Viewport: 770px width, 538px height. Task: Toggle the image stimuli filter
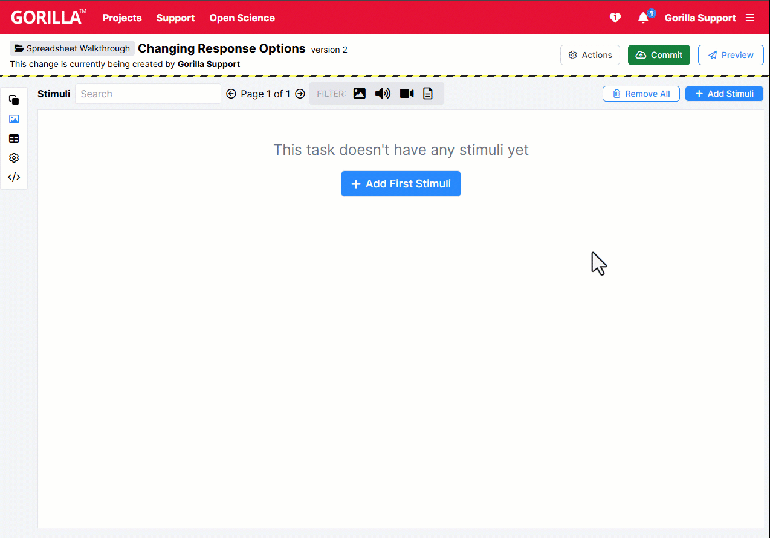(x=360, y=93)
